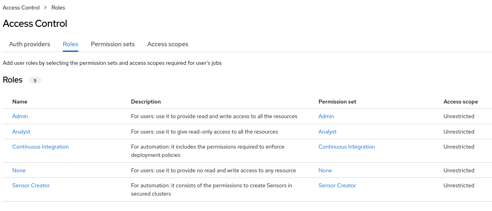Click the Name column header
This screenshot has height=211, width=492.
click(20, 102)
